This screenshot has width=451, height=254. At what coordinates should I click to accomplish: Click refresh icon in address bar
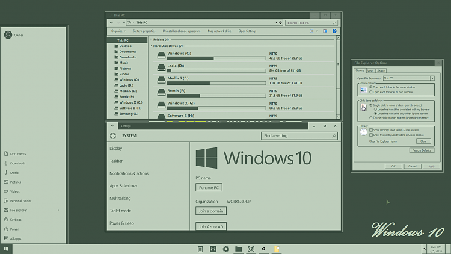coord(280,23)
